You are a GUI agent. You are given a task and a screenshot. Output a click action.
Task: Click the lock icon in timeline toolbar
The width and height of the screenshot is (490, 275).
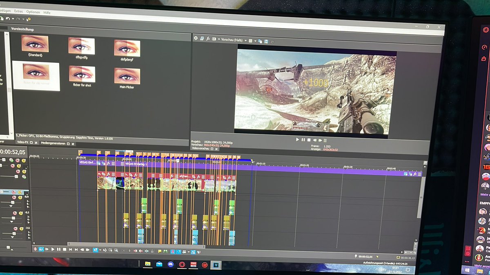(x=152, y=251)
